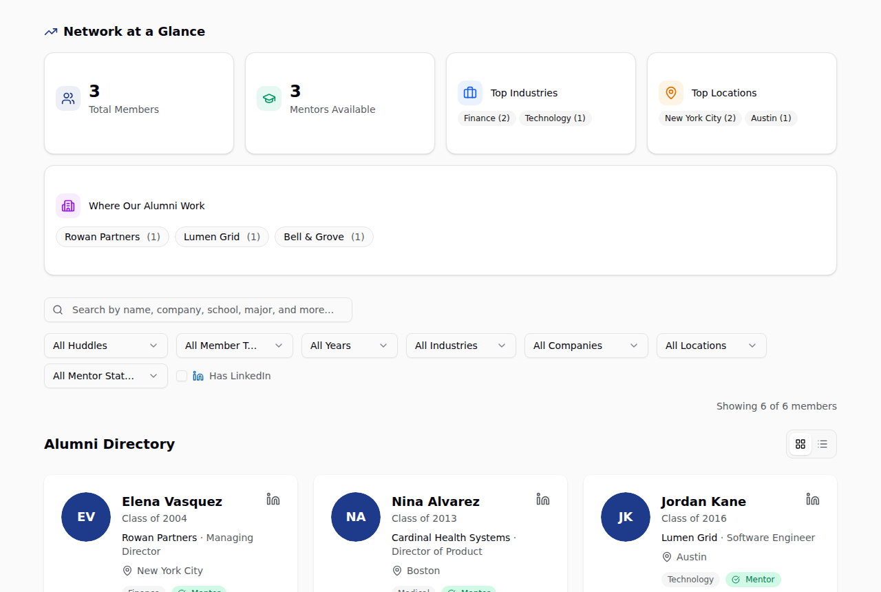881x592 pixels.
Task: Click the name Jordan Kane
Action: pyautogui.click(x=703, y=502)
